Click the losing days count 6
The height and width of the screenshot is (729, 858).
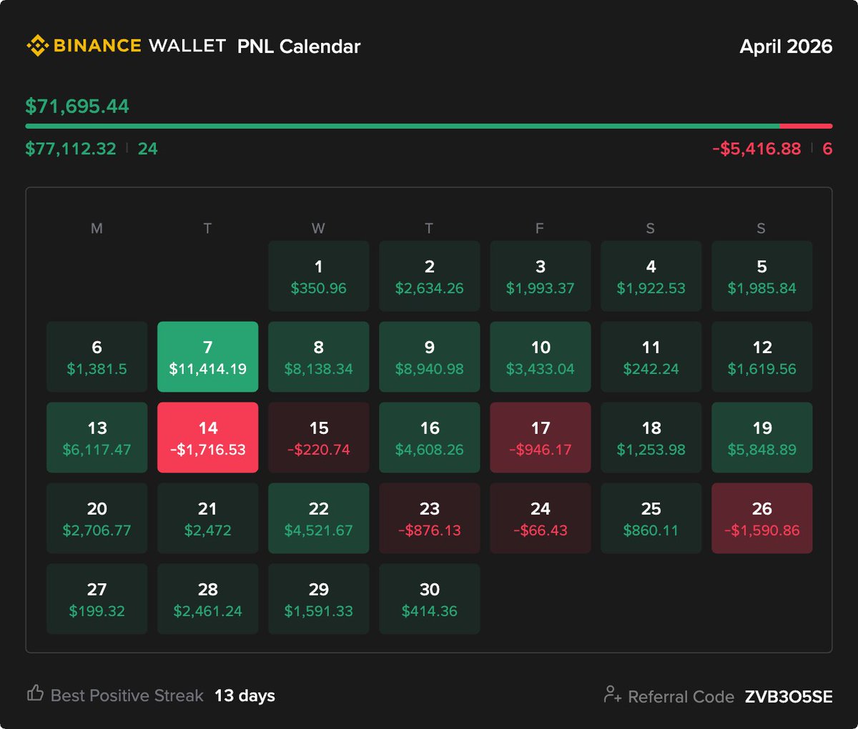[827, 149]
